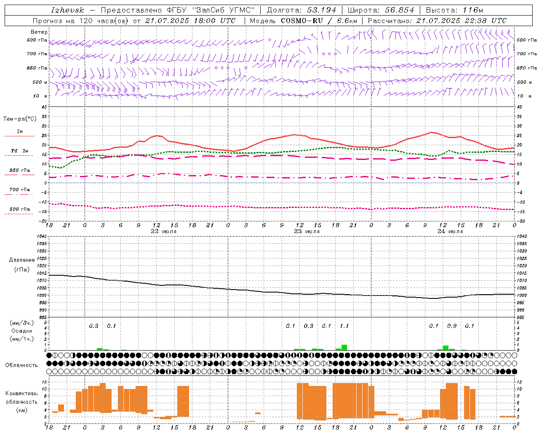Click the solid red 2м legend line
Image resolution: width=539 pixels, height=431 pixels.
20,136
